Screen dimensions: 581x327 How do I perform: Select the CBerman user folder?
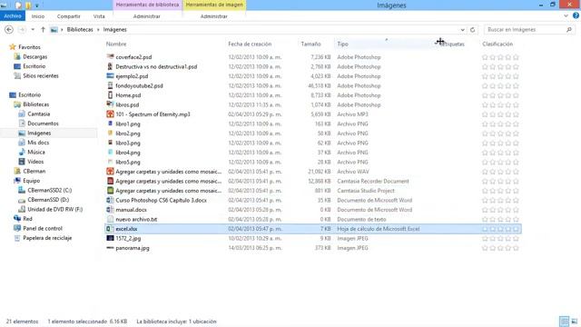click(34, 171)
